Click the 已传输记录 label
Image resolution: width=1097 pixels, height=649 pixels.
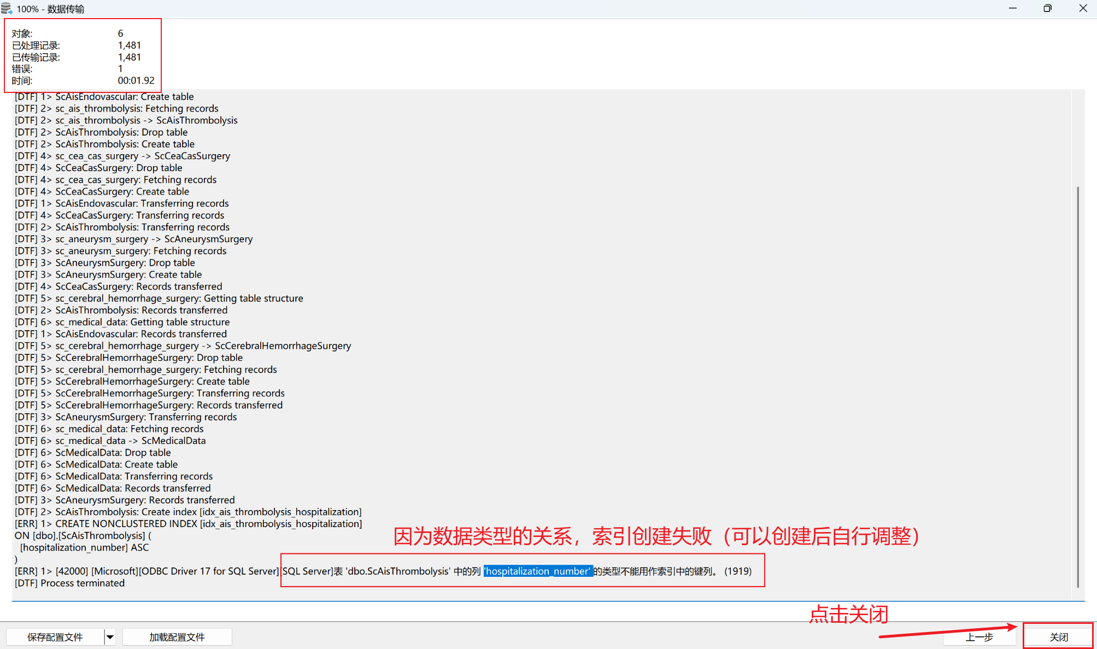click(x=36, y=57)
